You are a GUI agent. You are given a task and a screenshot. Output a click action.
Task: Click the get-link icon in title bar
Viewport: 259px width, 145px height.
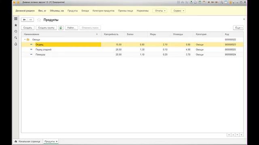(191, 2)
